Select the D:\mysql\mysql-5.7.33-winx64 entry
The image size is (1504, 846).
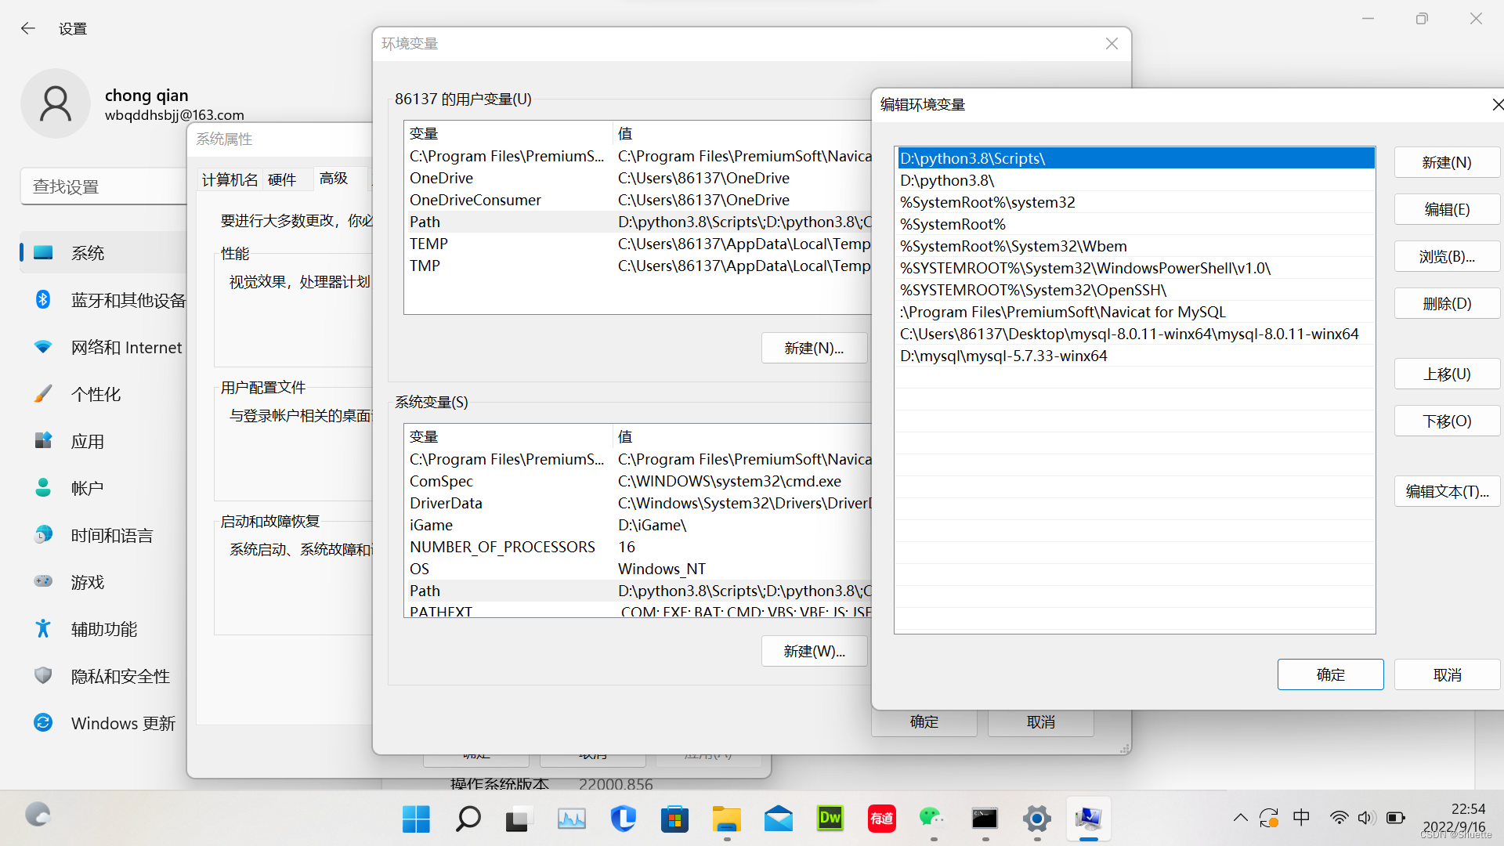[x=1003, y=356]
